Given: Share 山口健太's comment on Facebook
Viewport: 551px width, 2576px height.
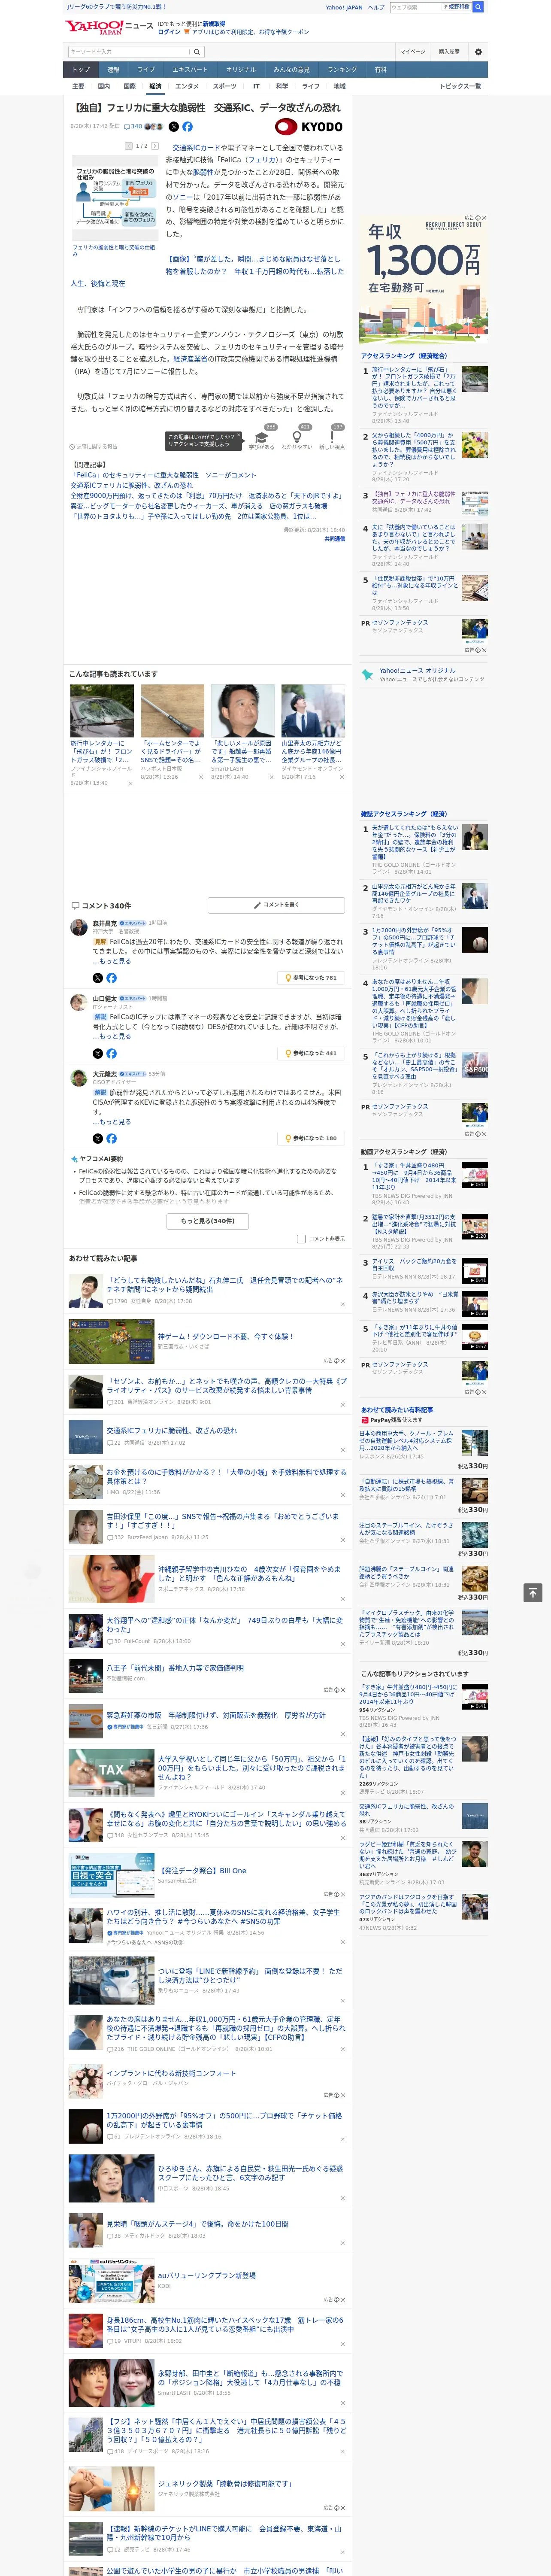Looking at the screenshot, I should [x=111, y=1053].
